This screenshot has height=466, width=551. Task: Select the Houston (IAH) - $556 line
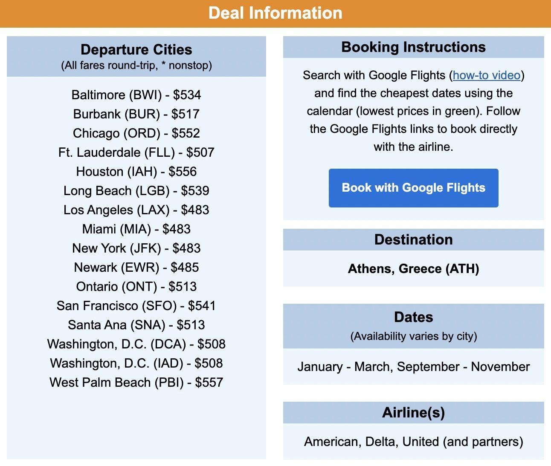(136, 171)
